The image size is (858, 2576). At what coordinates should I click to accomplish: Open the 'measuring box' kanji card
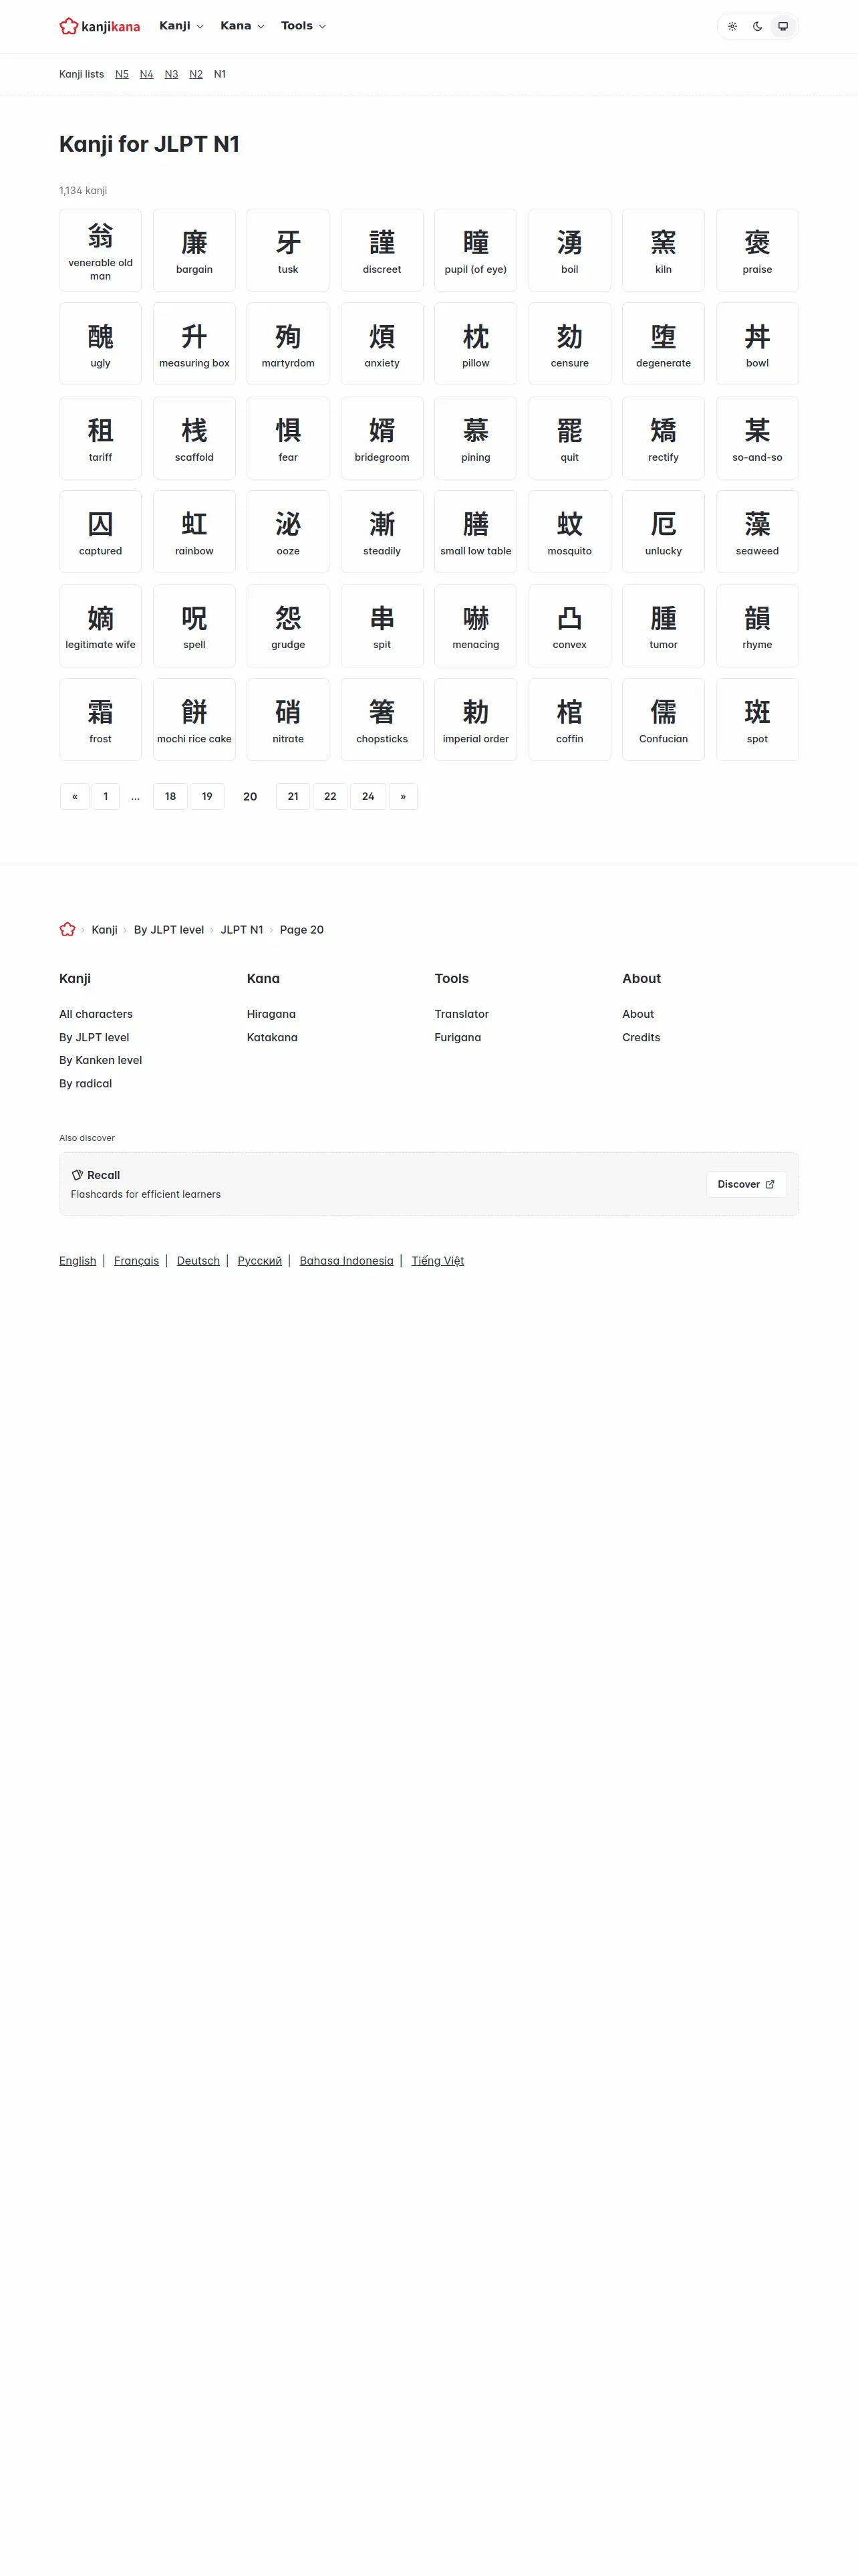pos(194,344)
